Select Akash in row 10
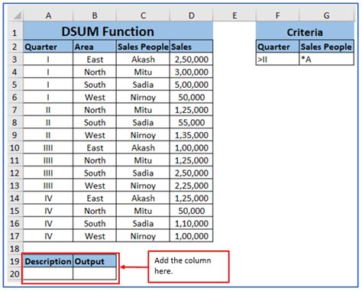The width and height of the screenshot is (362, 291). click(x=143, y=147)
